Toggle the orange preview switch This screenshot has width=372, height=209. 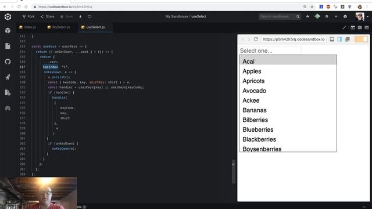point(361,39)
